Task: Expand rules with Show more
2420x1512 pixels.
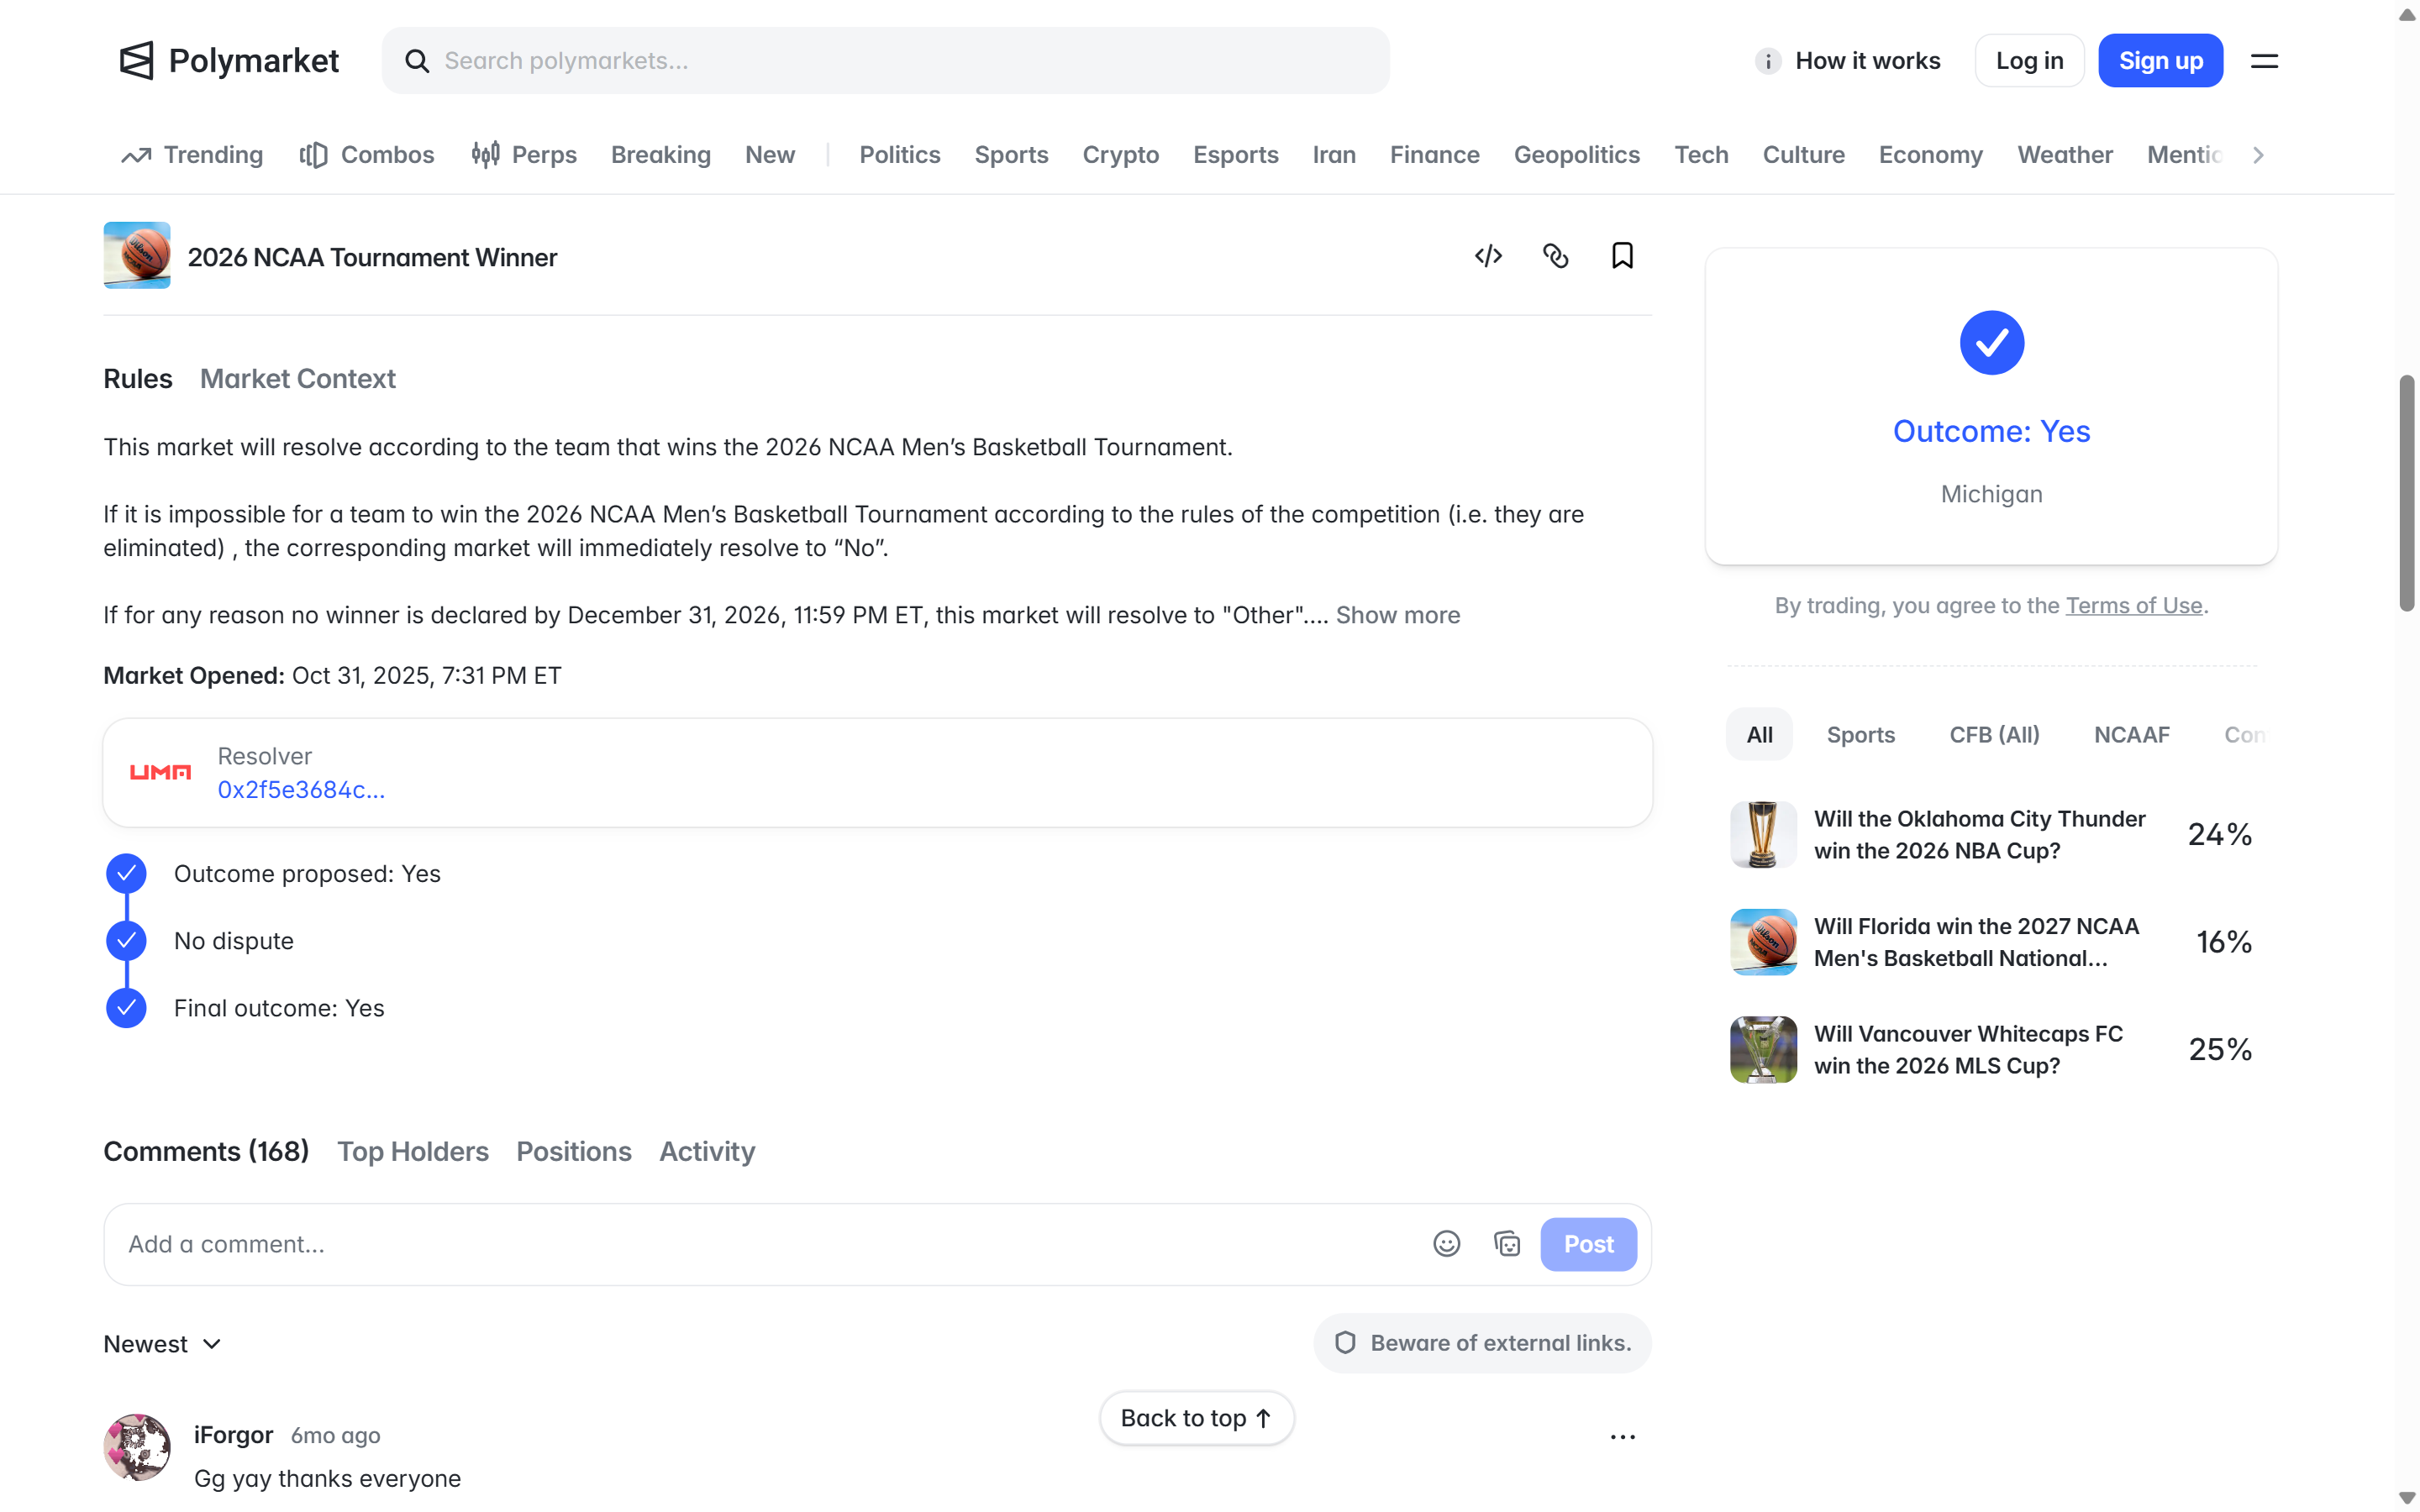Action: (x=1397, y=615)
